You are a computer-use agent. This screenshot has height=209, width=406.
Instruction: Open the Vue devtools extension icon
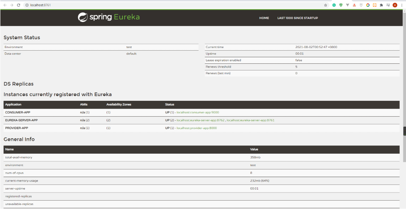pos(348,5)
